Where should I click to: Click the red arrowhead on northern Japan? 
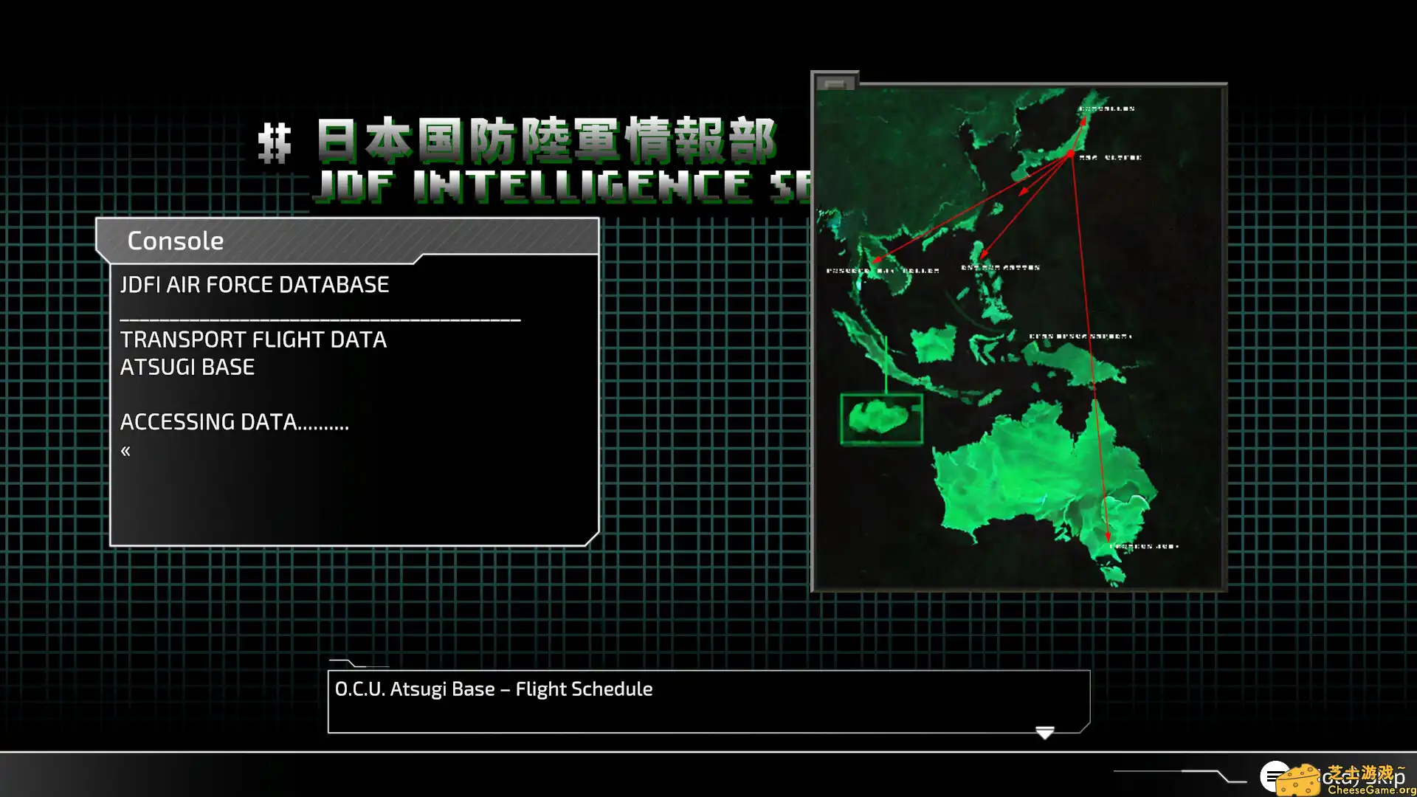point(1083,120)
